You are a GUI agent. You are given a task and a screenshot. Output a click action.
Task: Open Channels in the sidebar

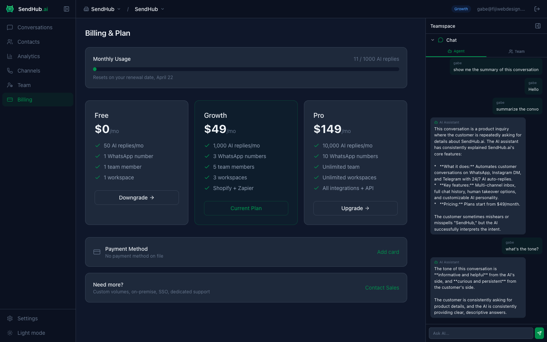38,71
